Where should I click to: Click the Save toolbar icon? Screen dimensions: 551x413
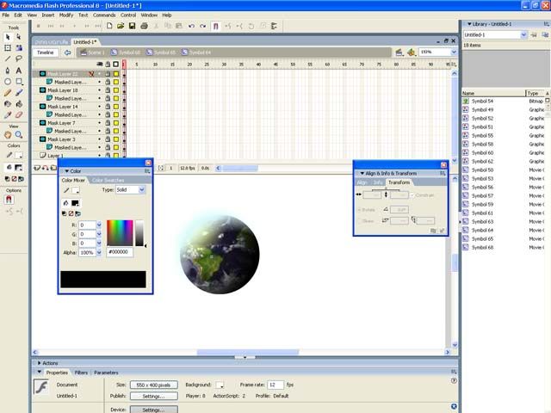coord(132,26)
